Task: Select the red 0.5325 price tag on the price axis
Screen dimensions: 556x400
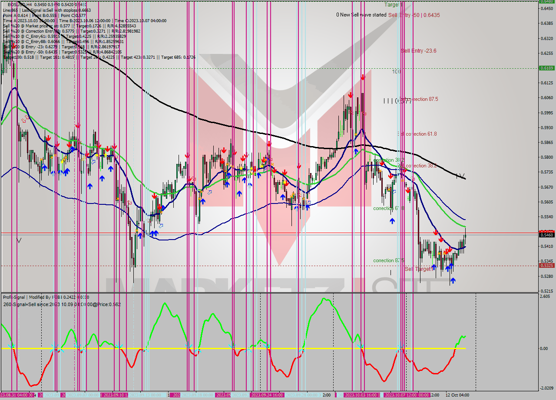Action: 546,265
